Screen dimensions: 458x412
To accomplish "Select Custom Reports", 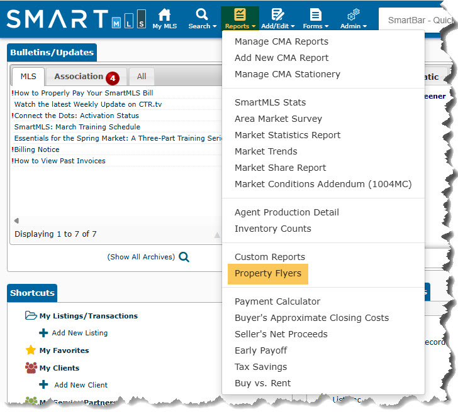I will coord(270,257).
